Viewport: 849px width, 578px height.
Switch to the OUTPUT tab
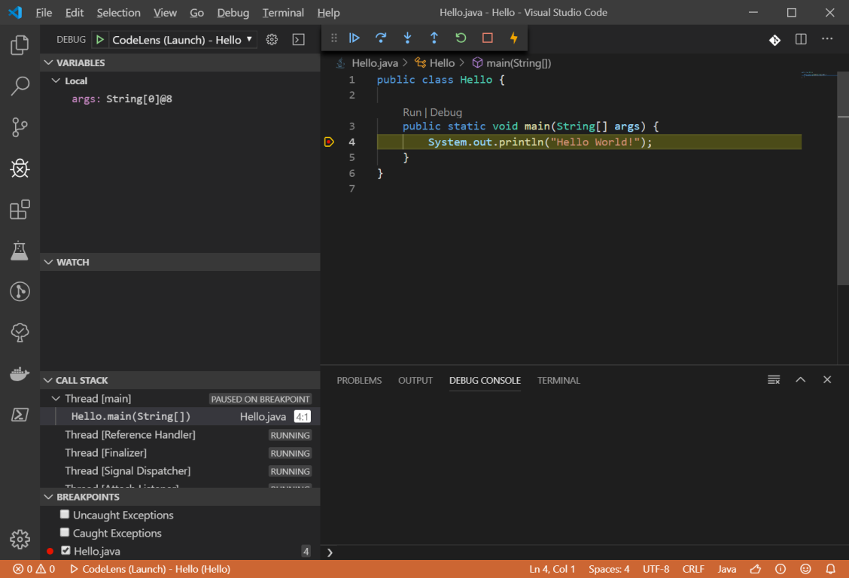click(x=415, y=381)
